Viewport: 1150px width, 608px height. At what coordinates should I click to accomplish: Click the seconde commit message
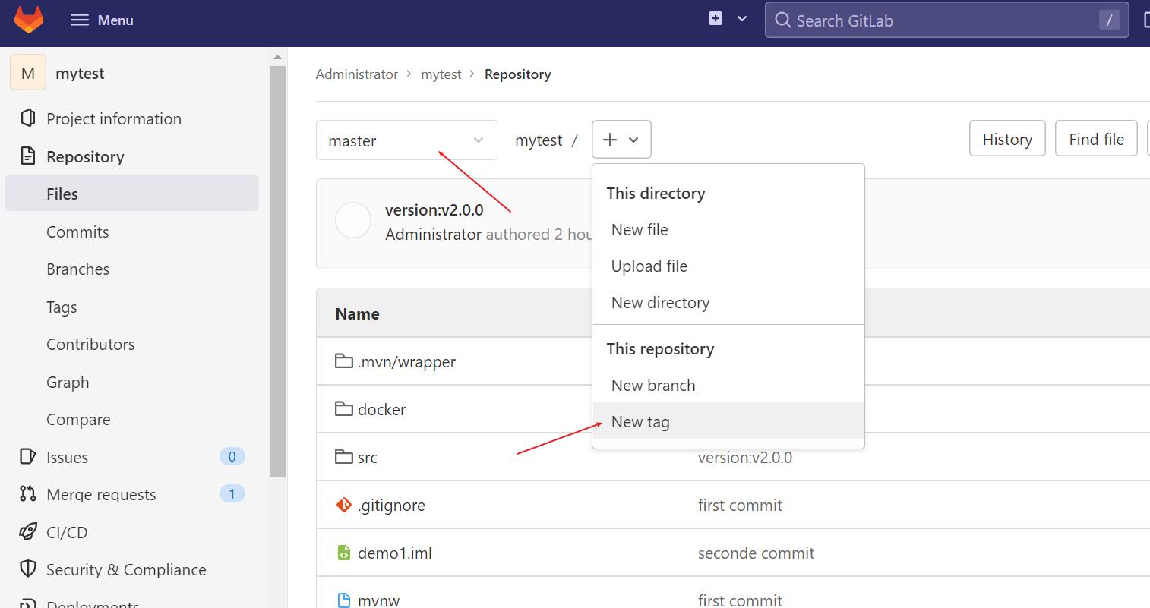pos(756,553)
